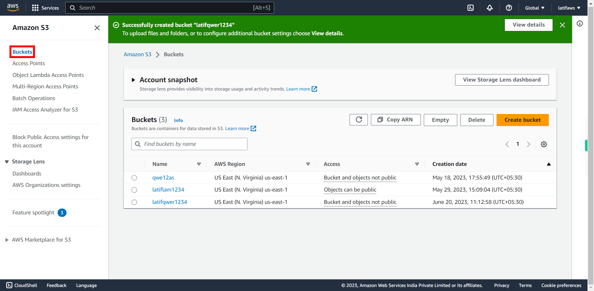The image size is (594, 291).
Task: Click 'Objects can be public' access text
Action: click(x=350, y=190)
